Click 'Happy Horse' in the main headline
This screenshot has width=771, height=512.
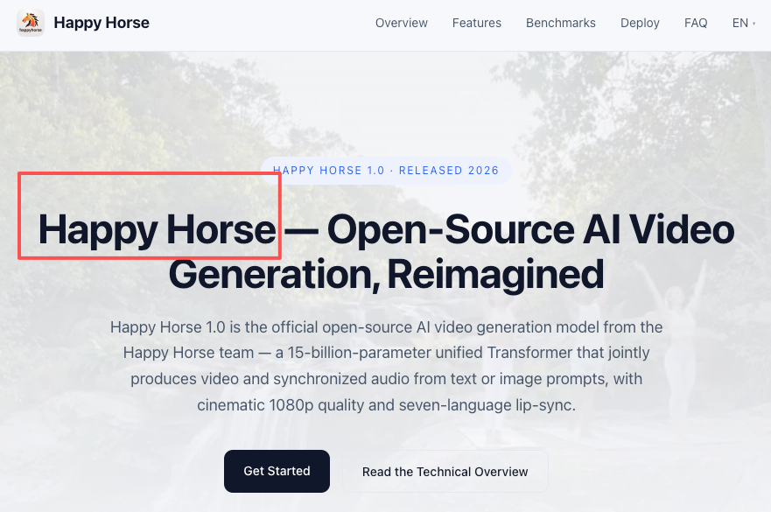point(157,230)
